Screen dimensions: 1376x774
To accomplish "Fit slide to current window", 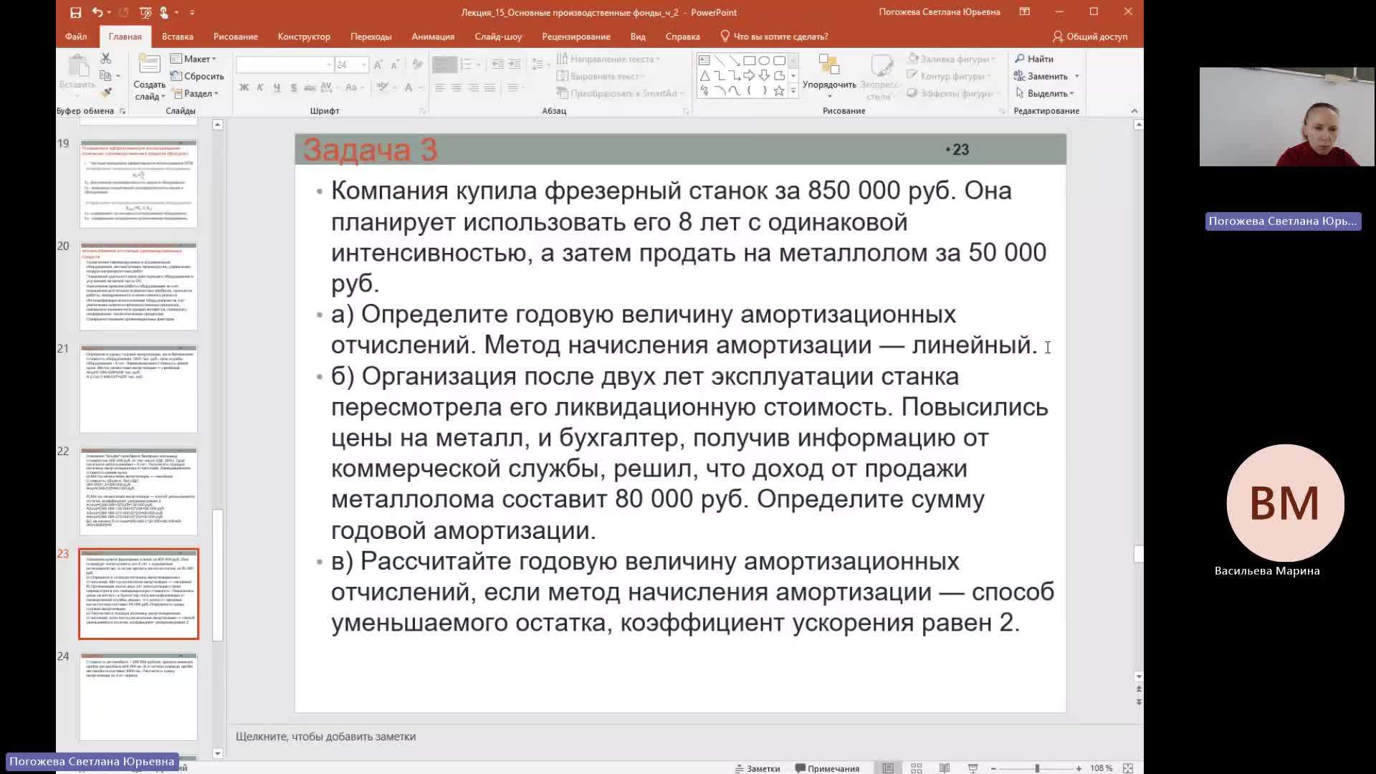I will click(1128, 768).
